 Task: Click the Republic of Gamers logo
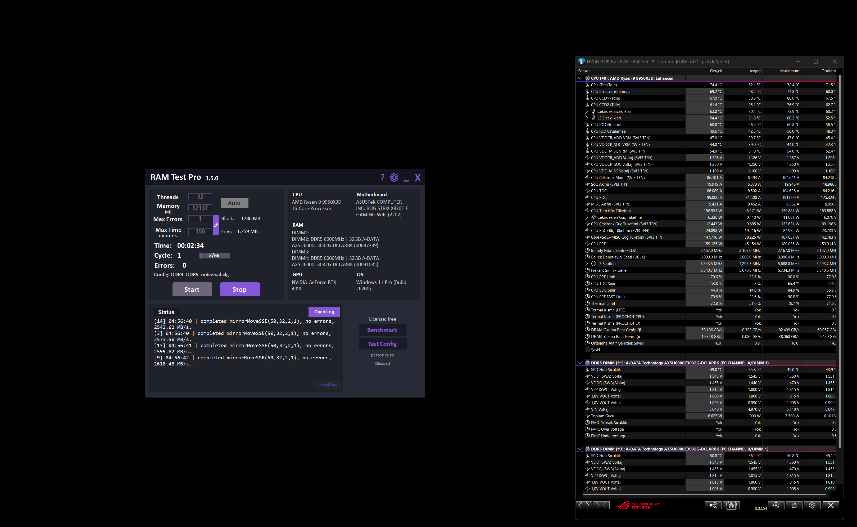click(x=637, y=505)
